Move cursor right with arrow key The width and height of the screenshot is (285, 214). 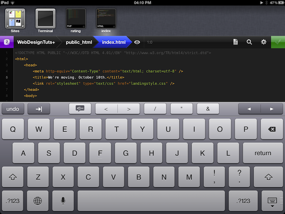point(272,109)
